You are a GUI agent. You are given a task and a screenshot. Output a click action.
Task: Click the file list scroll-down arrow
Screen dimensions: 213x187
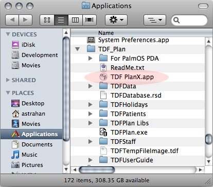coord(208,162)
